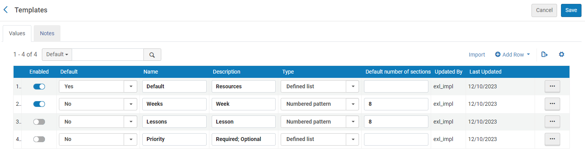The image size is (585, 153).
Task: Click the search text box
Action: pos(108,55)
